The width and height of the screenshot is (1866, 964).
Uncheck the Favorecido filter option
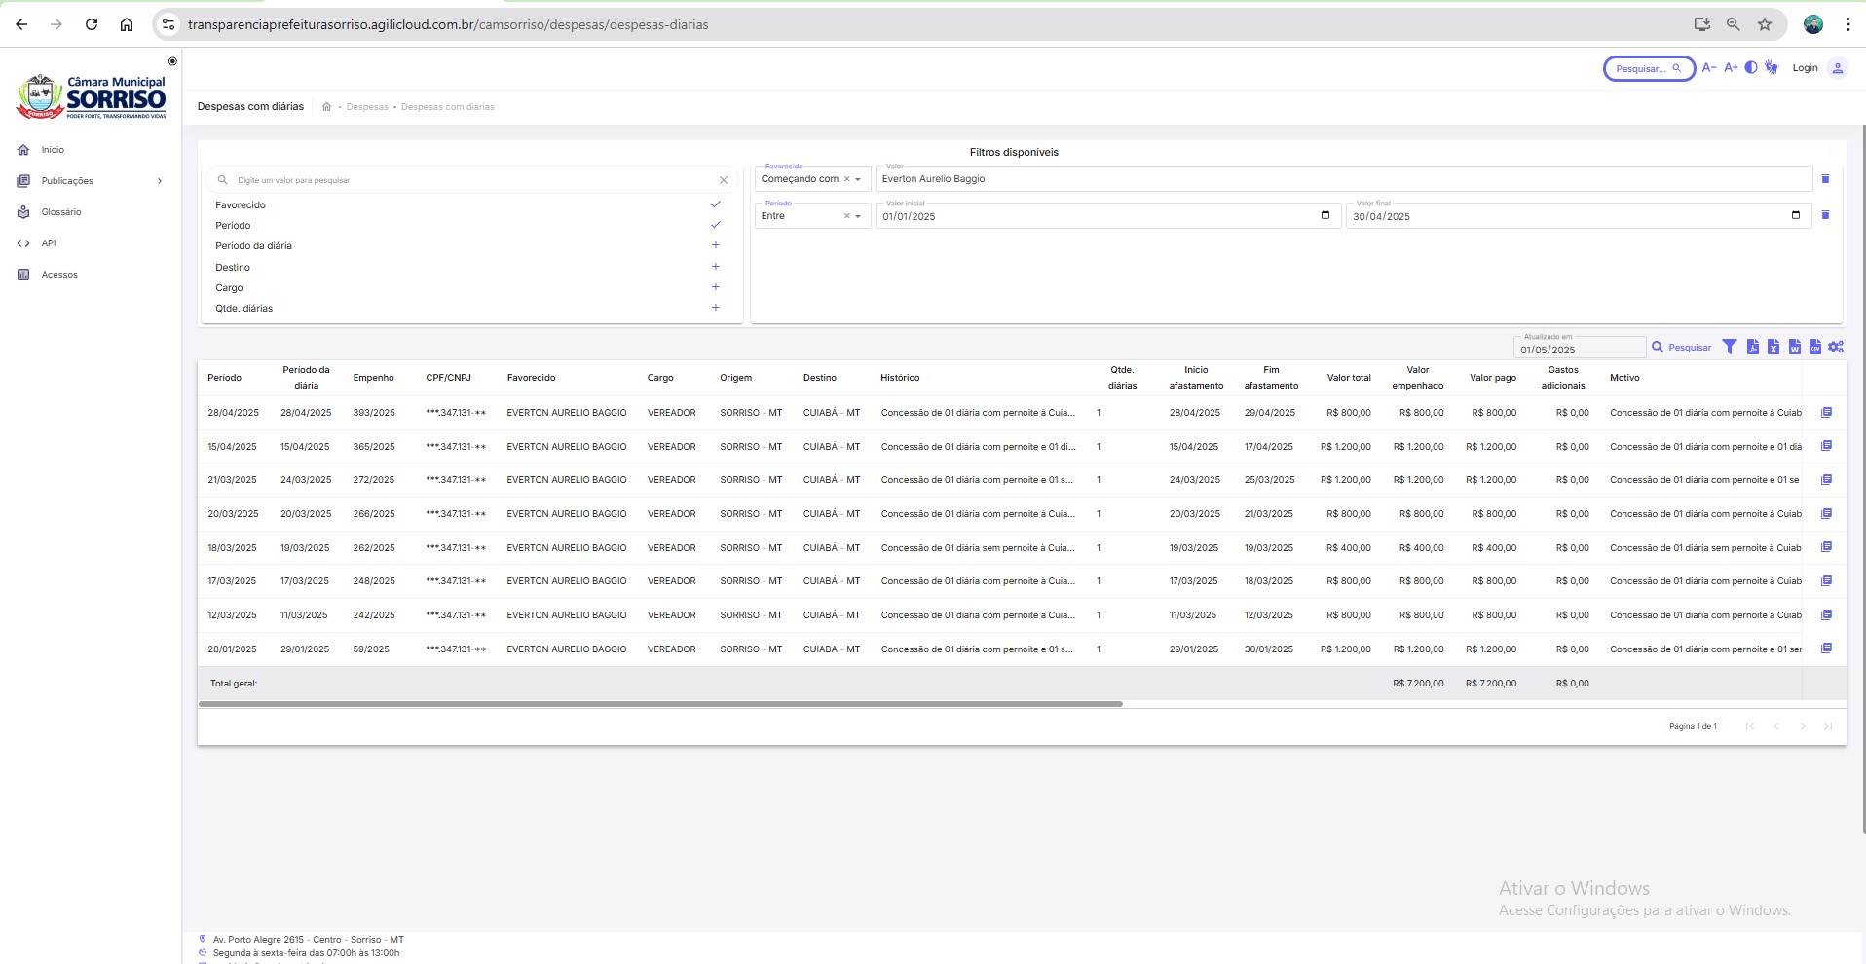click(715, 204)
